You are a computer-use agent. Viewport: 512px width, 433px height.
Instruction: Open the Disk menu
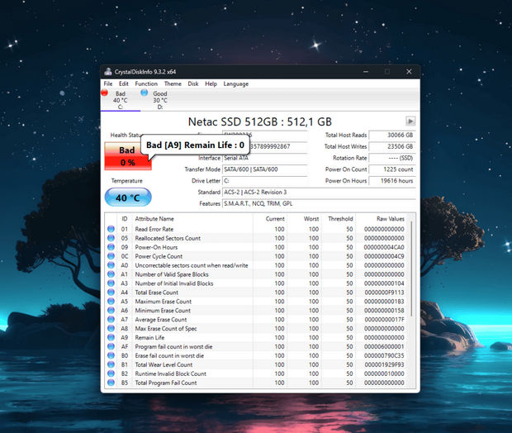point(193,83)
